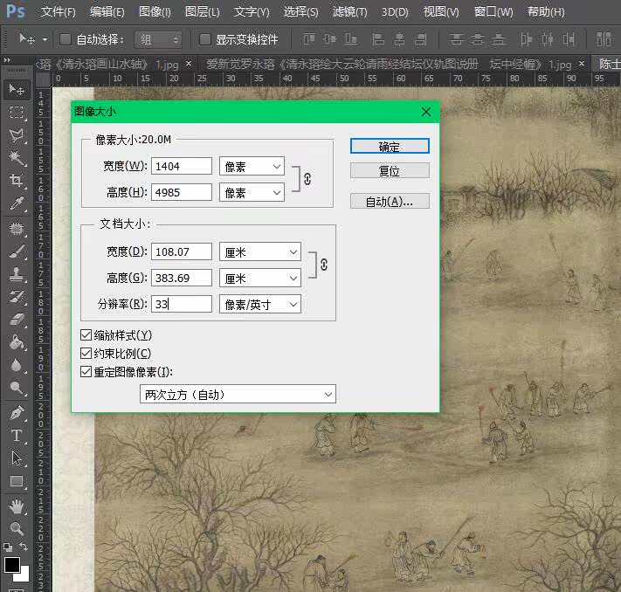Viewport: 621px width, 592px height.
Task: Select the Patch healing tool
Action: 17,229
